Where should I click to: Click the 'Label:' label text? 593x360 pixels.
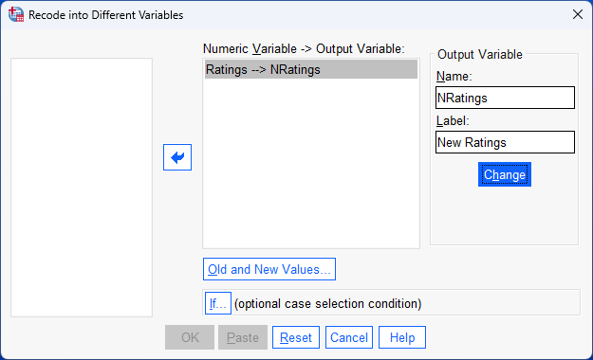(x=453, y=121)
